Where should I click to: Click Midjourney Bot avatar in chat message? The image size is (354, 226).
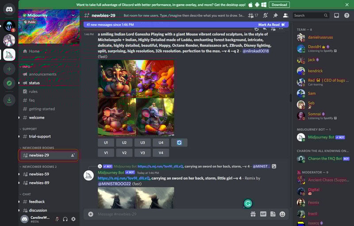(x=89, y=175)
